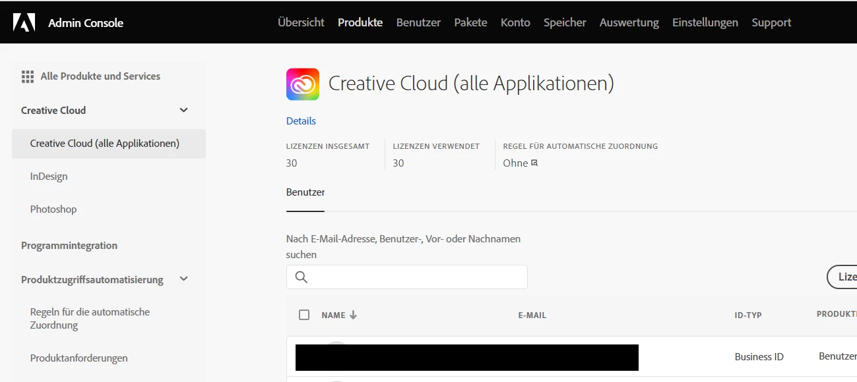Tick the select-all checkbox in table header

304,315
